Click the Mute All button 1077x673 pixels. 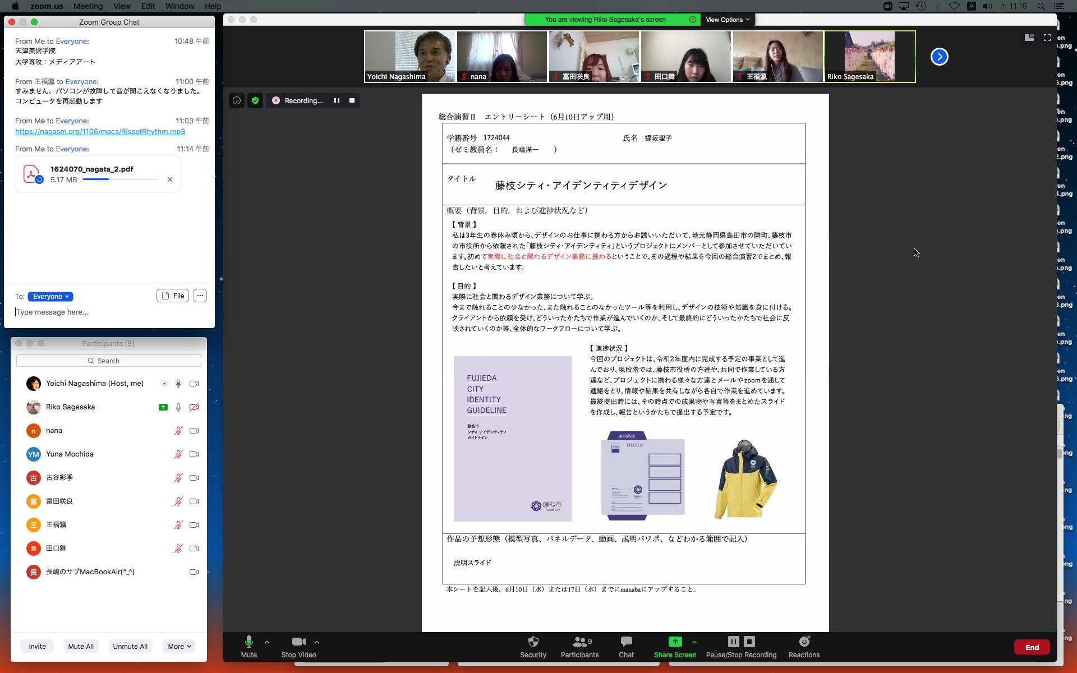point(81,646)
